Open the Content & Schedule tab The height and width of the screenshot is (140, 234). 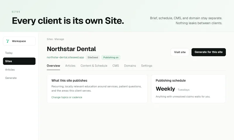pyautogui.click(x=94, y=66)
